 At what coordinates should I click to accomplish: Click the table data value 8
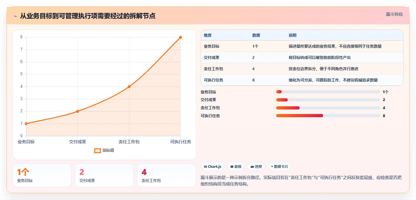[254, 80]
